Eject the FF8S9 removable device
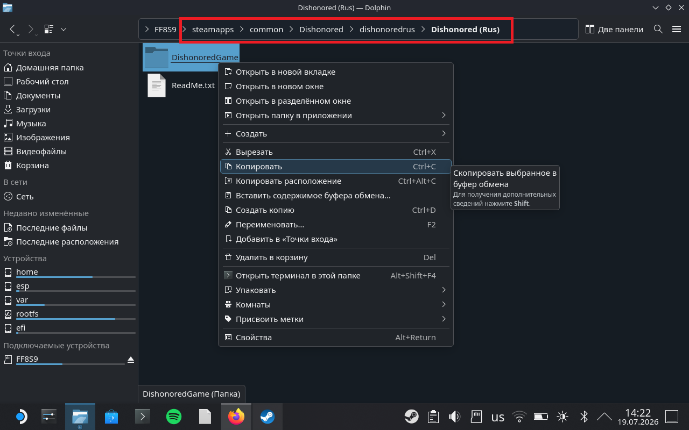Image resolution: width=689 pixels, height=430 pixels. pos(131,359)
